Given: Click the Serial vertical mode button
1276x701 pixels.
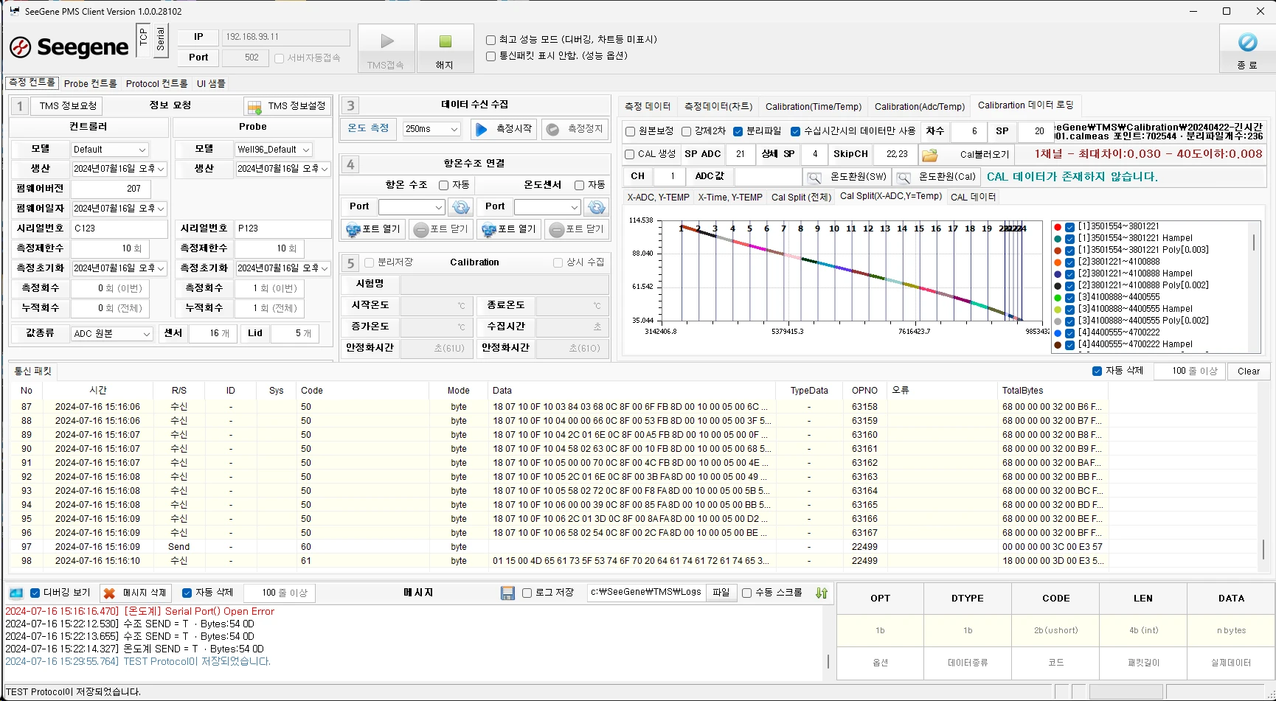Looking at the screenshot, I should pyautogui.click(x=161, y=40).
